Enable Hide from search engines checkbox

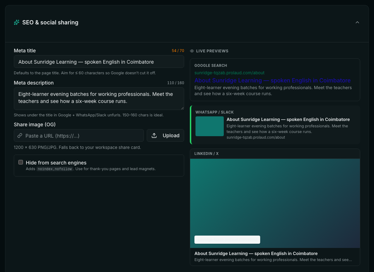coord(21,162)
